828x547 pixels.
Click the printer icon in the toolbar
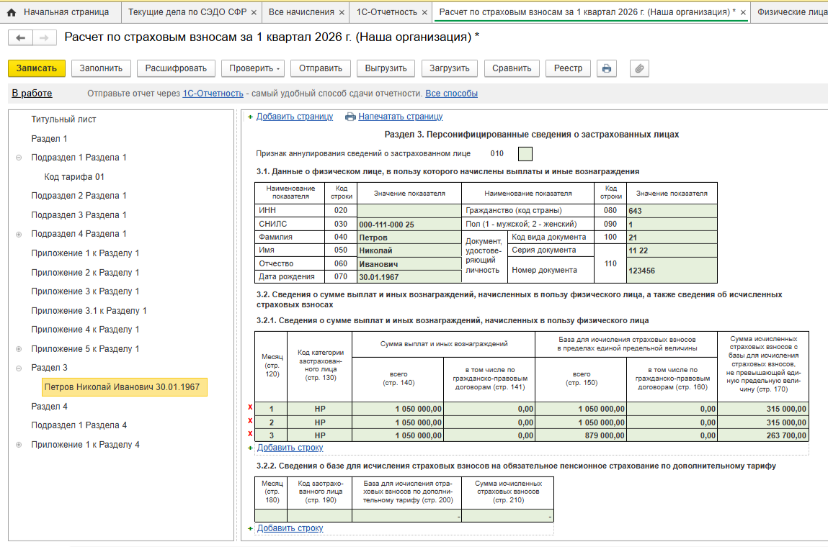[607, 68]
